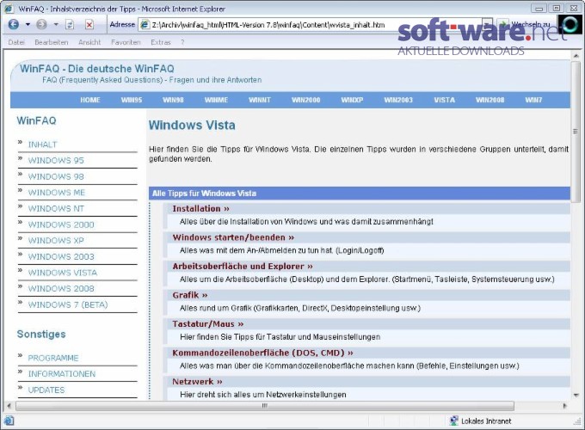This screenshot has width=585, height=430.
Task: Open the PROGRAMME sidebar link
Action: coord(53,358)
